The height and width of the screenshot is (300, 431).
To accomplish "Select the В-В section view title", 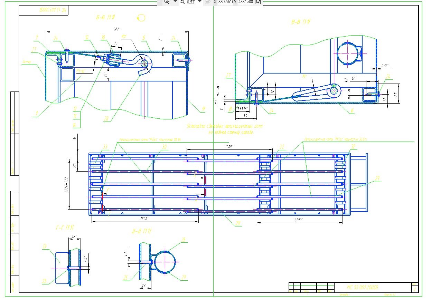I will pyautogui.click(x=301, y=22).
